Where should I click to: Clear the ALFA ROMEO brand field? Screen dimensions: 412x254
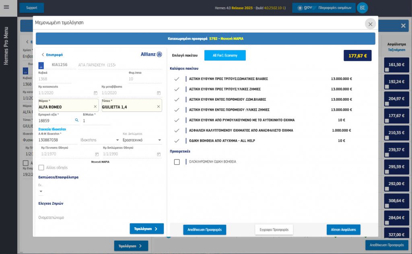95,107
